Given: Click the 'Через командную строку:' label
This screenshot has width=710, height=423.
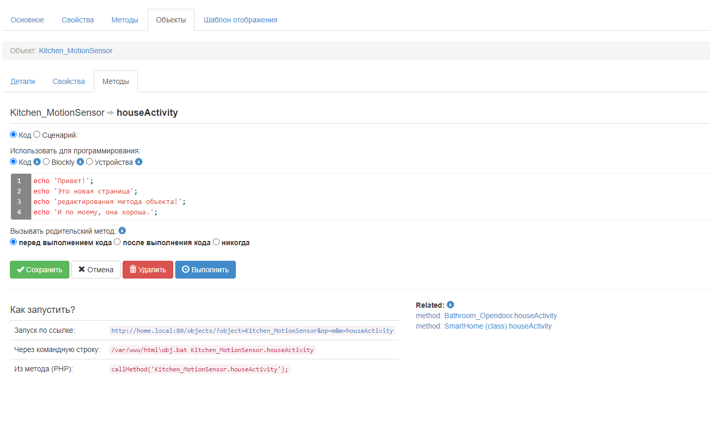Looking at the screenshot, I should click(x=57, y=349).
